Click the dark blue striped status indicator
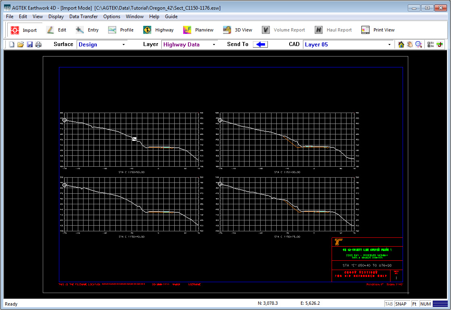451x310 pixels. tap(440, 304)
